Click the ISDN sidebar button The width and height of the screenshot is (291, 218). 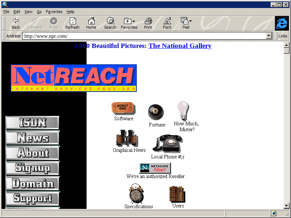point(33,123)
